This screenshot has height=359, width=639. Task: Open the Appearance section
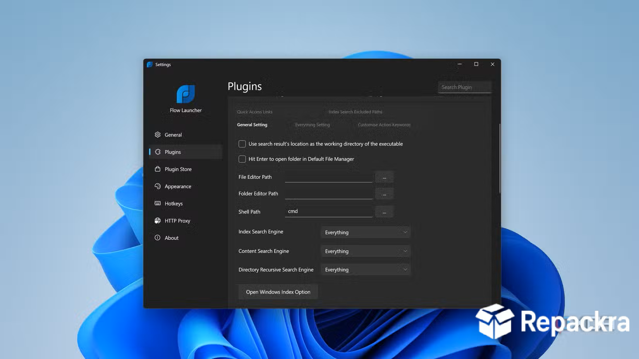tap(186, 186)
